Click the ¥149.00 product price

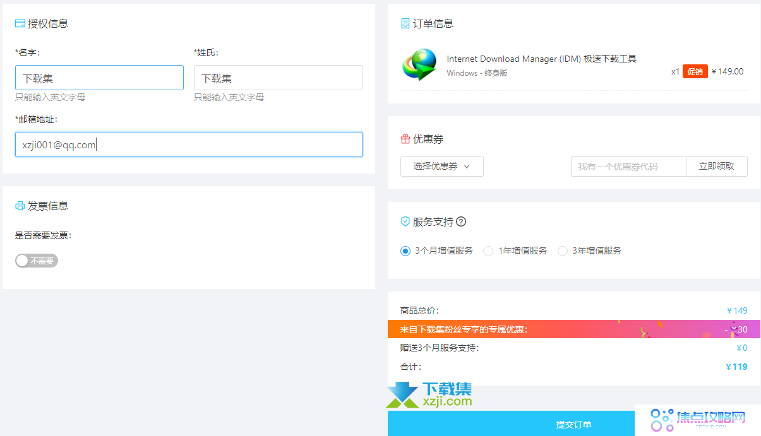tap(728, 71)
